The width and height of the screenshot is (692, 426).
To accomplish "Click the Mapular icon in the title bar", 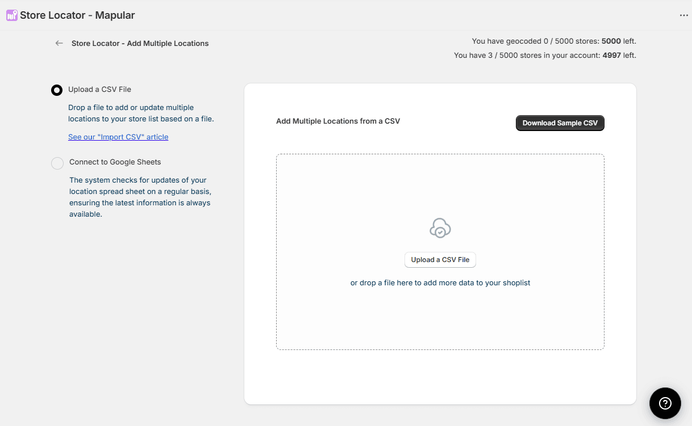I will [12, 15].
